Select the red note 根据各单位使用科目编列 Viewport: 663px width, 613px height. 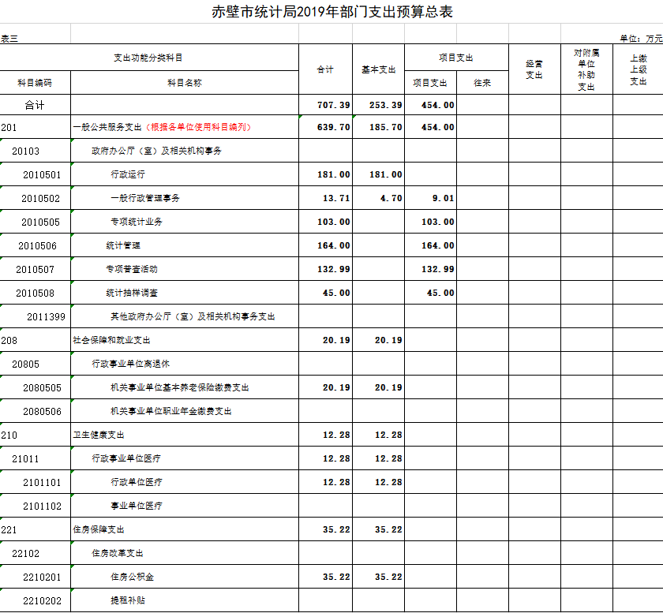[x=198, y=127]
